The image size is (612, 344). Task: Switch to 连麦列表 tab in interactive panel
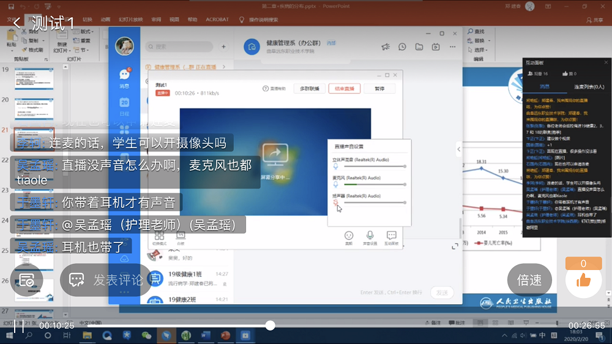click(x=589, y=87)
